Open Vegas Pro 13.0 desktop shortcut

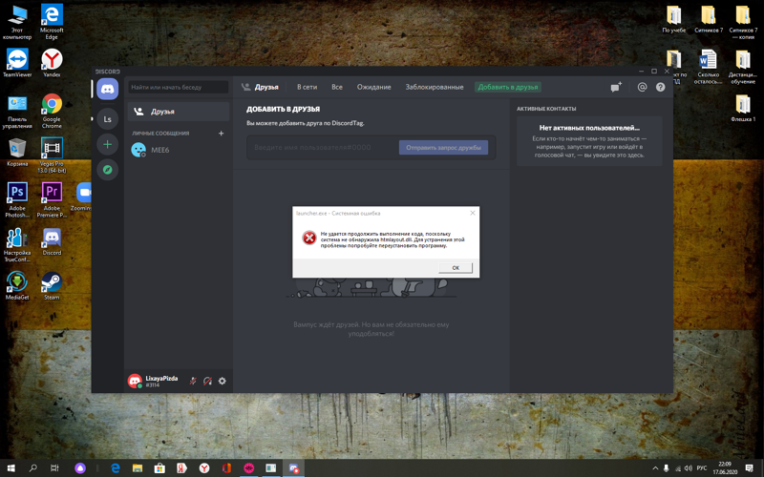[52, 156]
